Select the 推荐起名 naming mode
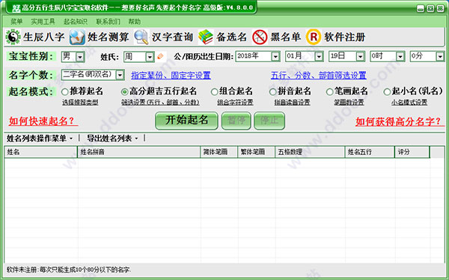Screen dimensions: 449x280 click(x=64, y=91)
